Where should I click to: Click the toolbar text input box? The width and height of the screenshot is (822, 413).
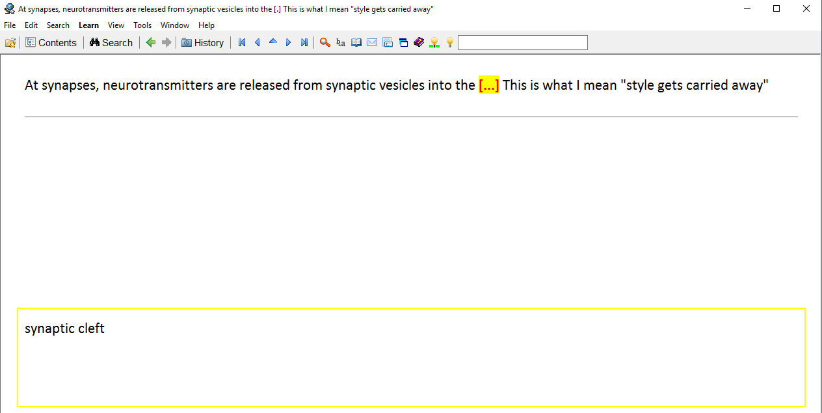pyautogui.click(x=523, y=43)
